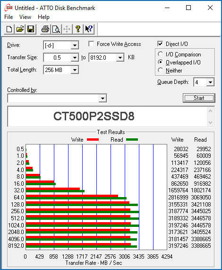Select I/O Comparison radio button
Viewport: 222px width, 270px height.
click(x=161, y=54)
